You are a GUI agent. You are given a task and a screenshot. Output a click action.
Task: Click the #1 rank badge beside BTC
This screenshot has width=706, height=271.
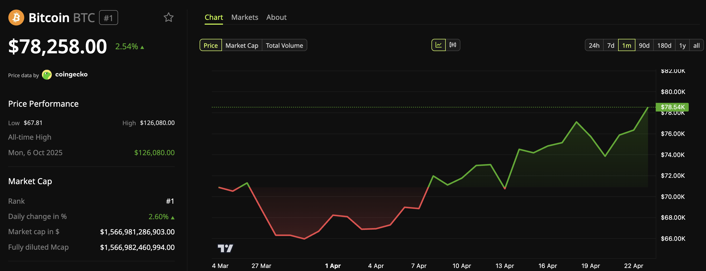108,18
